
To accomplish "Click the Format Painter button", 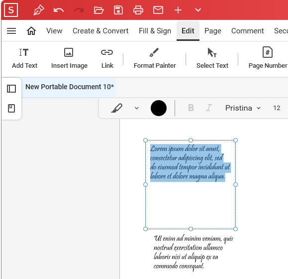I will coord(155,58).
